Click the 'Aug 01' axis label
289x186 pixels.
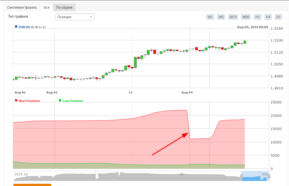[20, 93]
